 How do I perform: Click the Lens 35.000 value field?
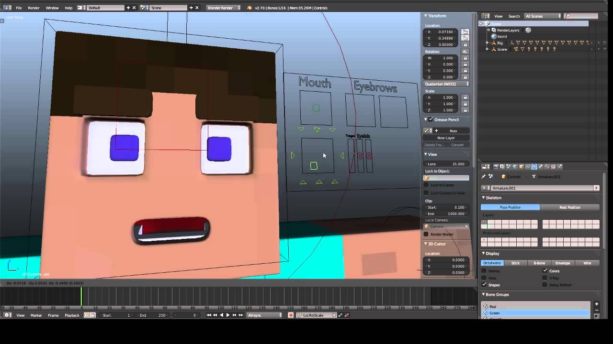(446, 164)
